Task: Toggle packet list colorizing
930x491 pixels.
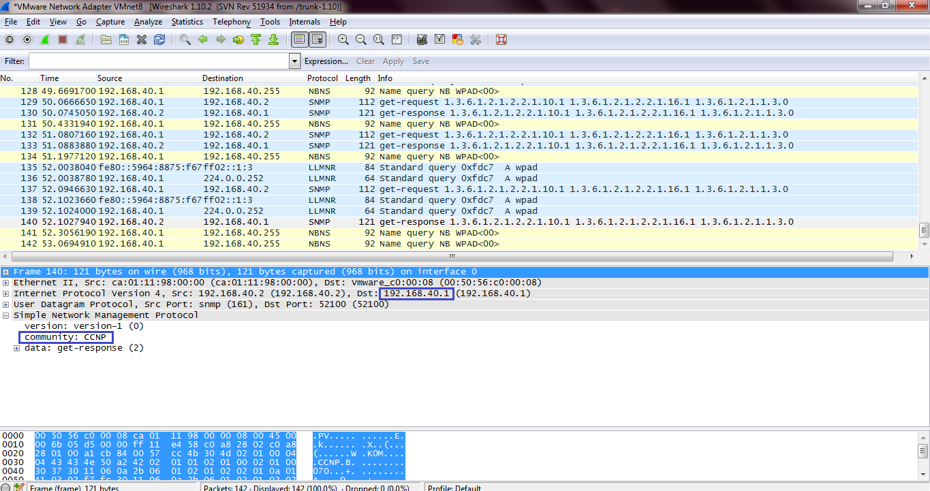Action: 299,39
